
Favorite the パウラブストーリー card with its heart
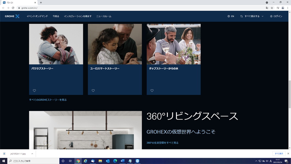point(34,91)
